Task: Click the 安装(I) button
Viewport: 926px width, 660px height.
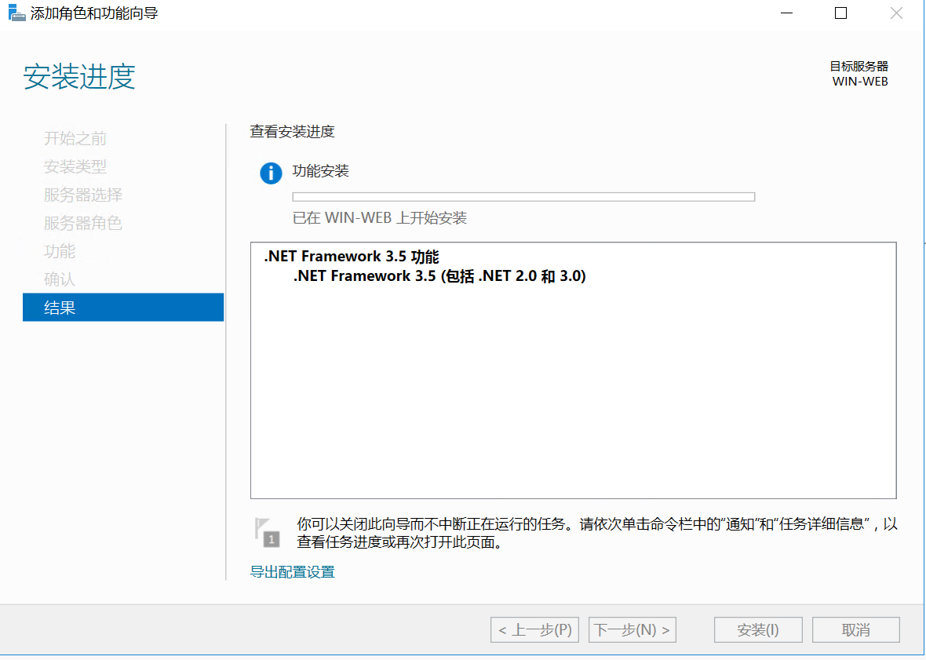Action: 757,630
